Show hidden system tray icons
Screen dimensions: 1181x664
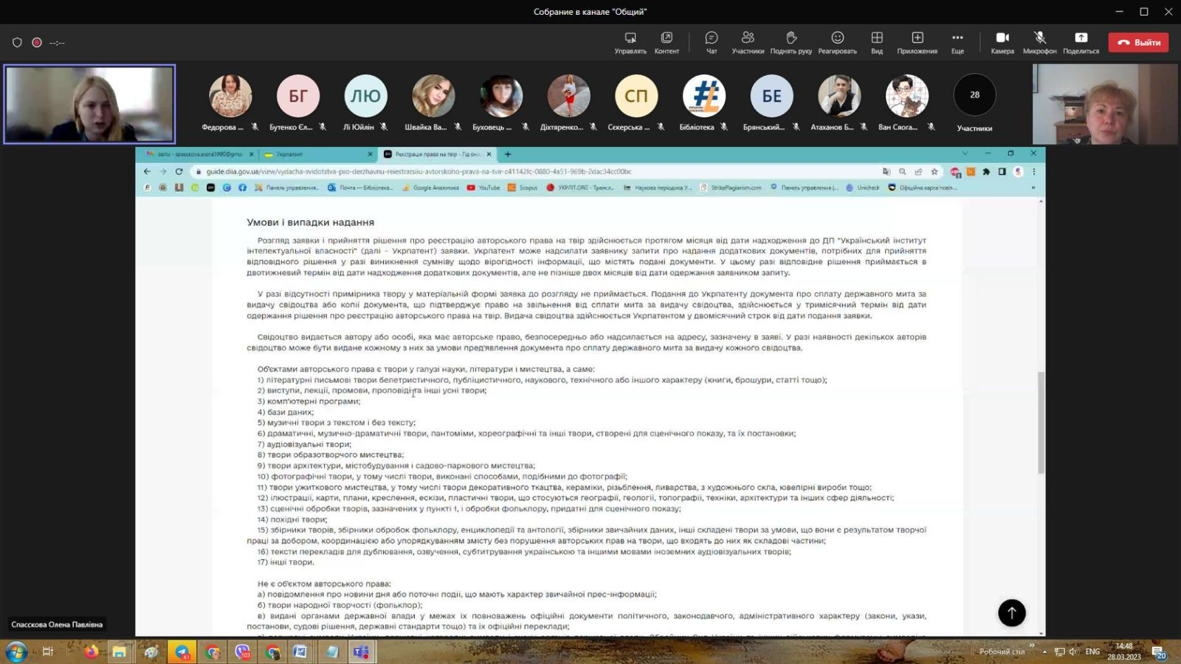pos(1044,651)
